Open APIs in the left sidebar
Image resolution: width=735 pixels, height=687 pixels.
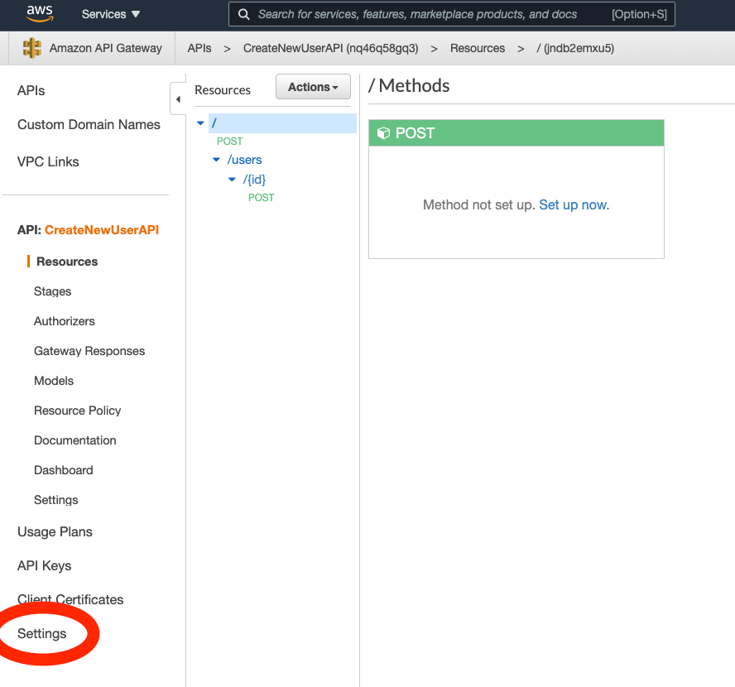31,90
